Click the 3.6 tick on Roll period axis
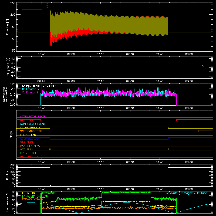 pyautogui.click(x=13, y=76)
